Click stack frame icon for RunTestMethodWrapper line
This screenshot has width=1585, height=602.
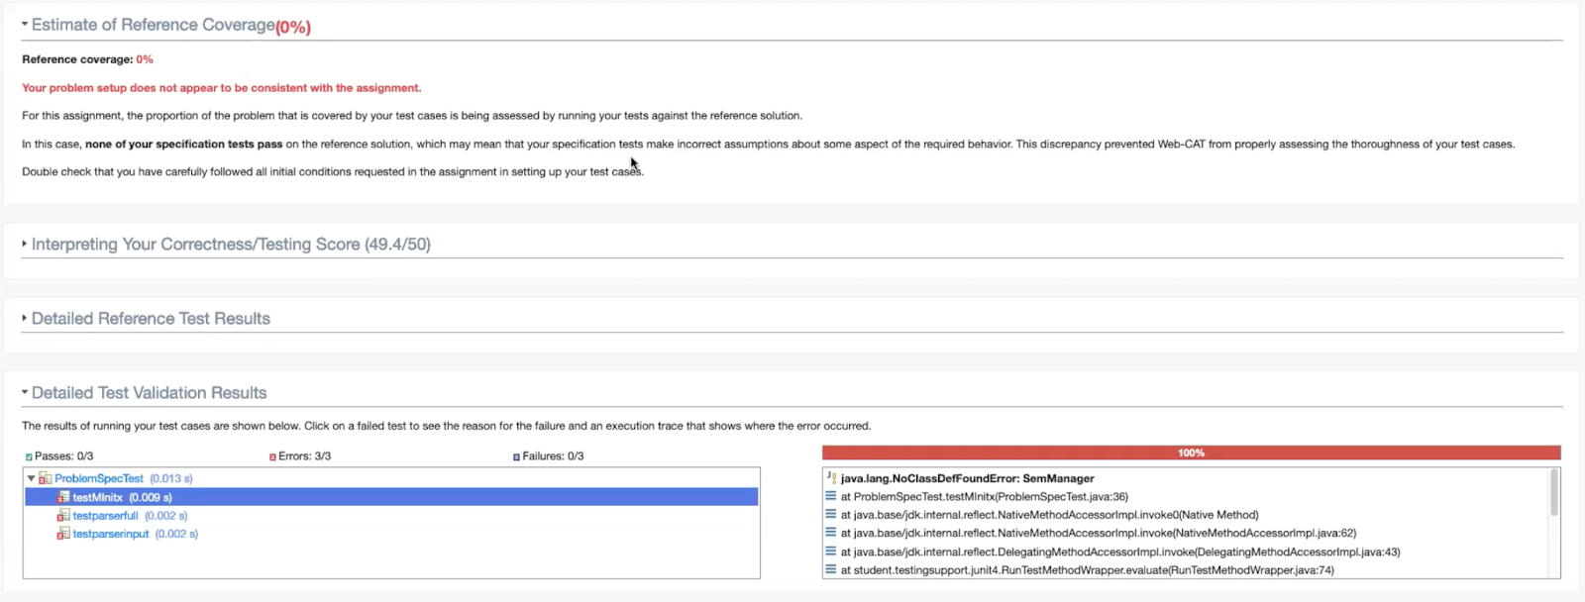coord(831,570)
